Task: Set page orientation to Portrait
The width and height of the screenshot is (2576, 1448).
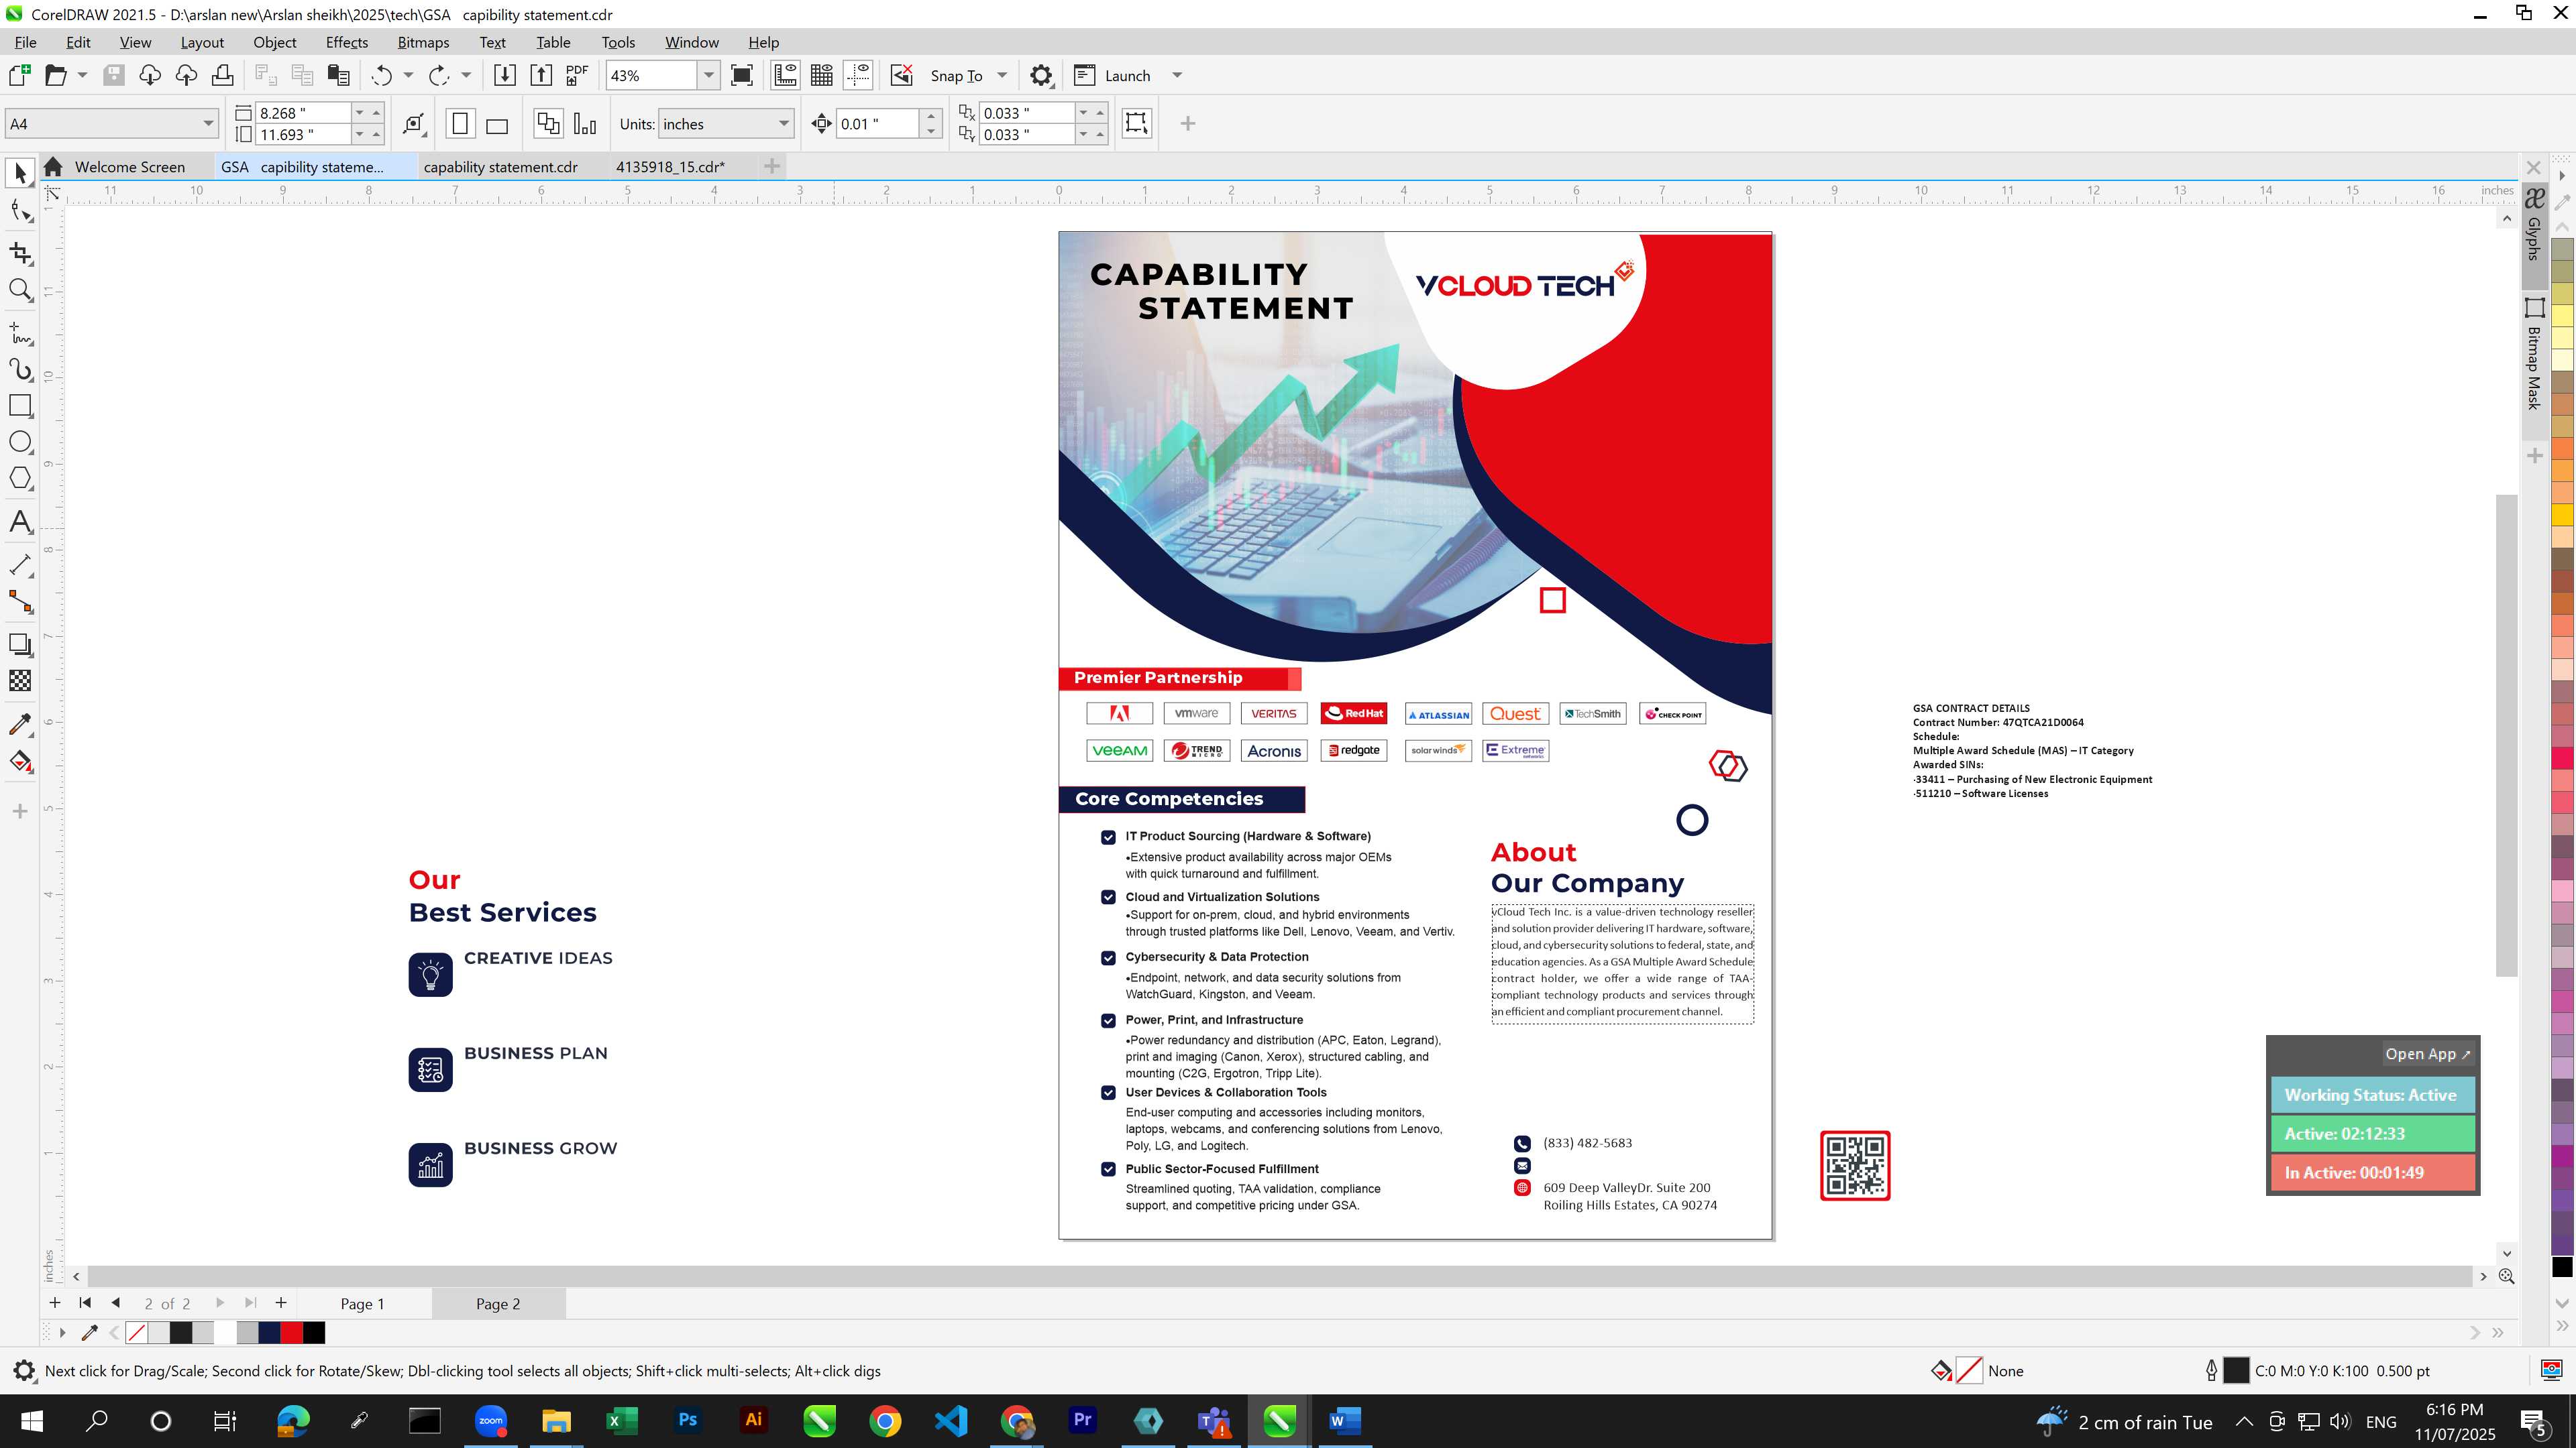Action: [460, 124]
